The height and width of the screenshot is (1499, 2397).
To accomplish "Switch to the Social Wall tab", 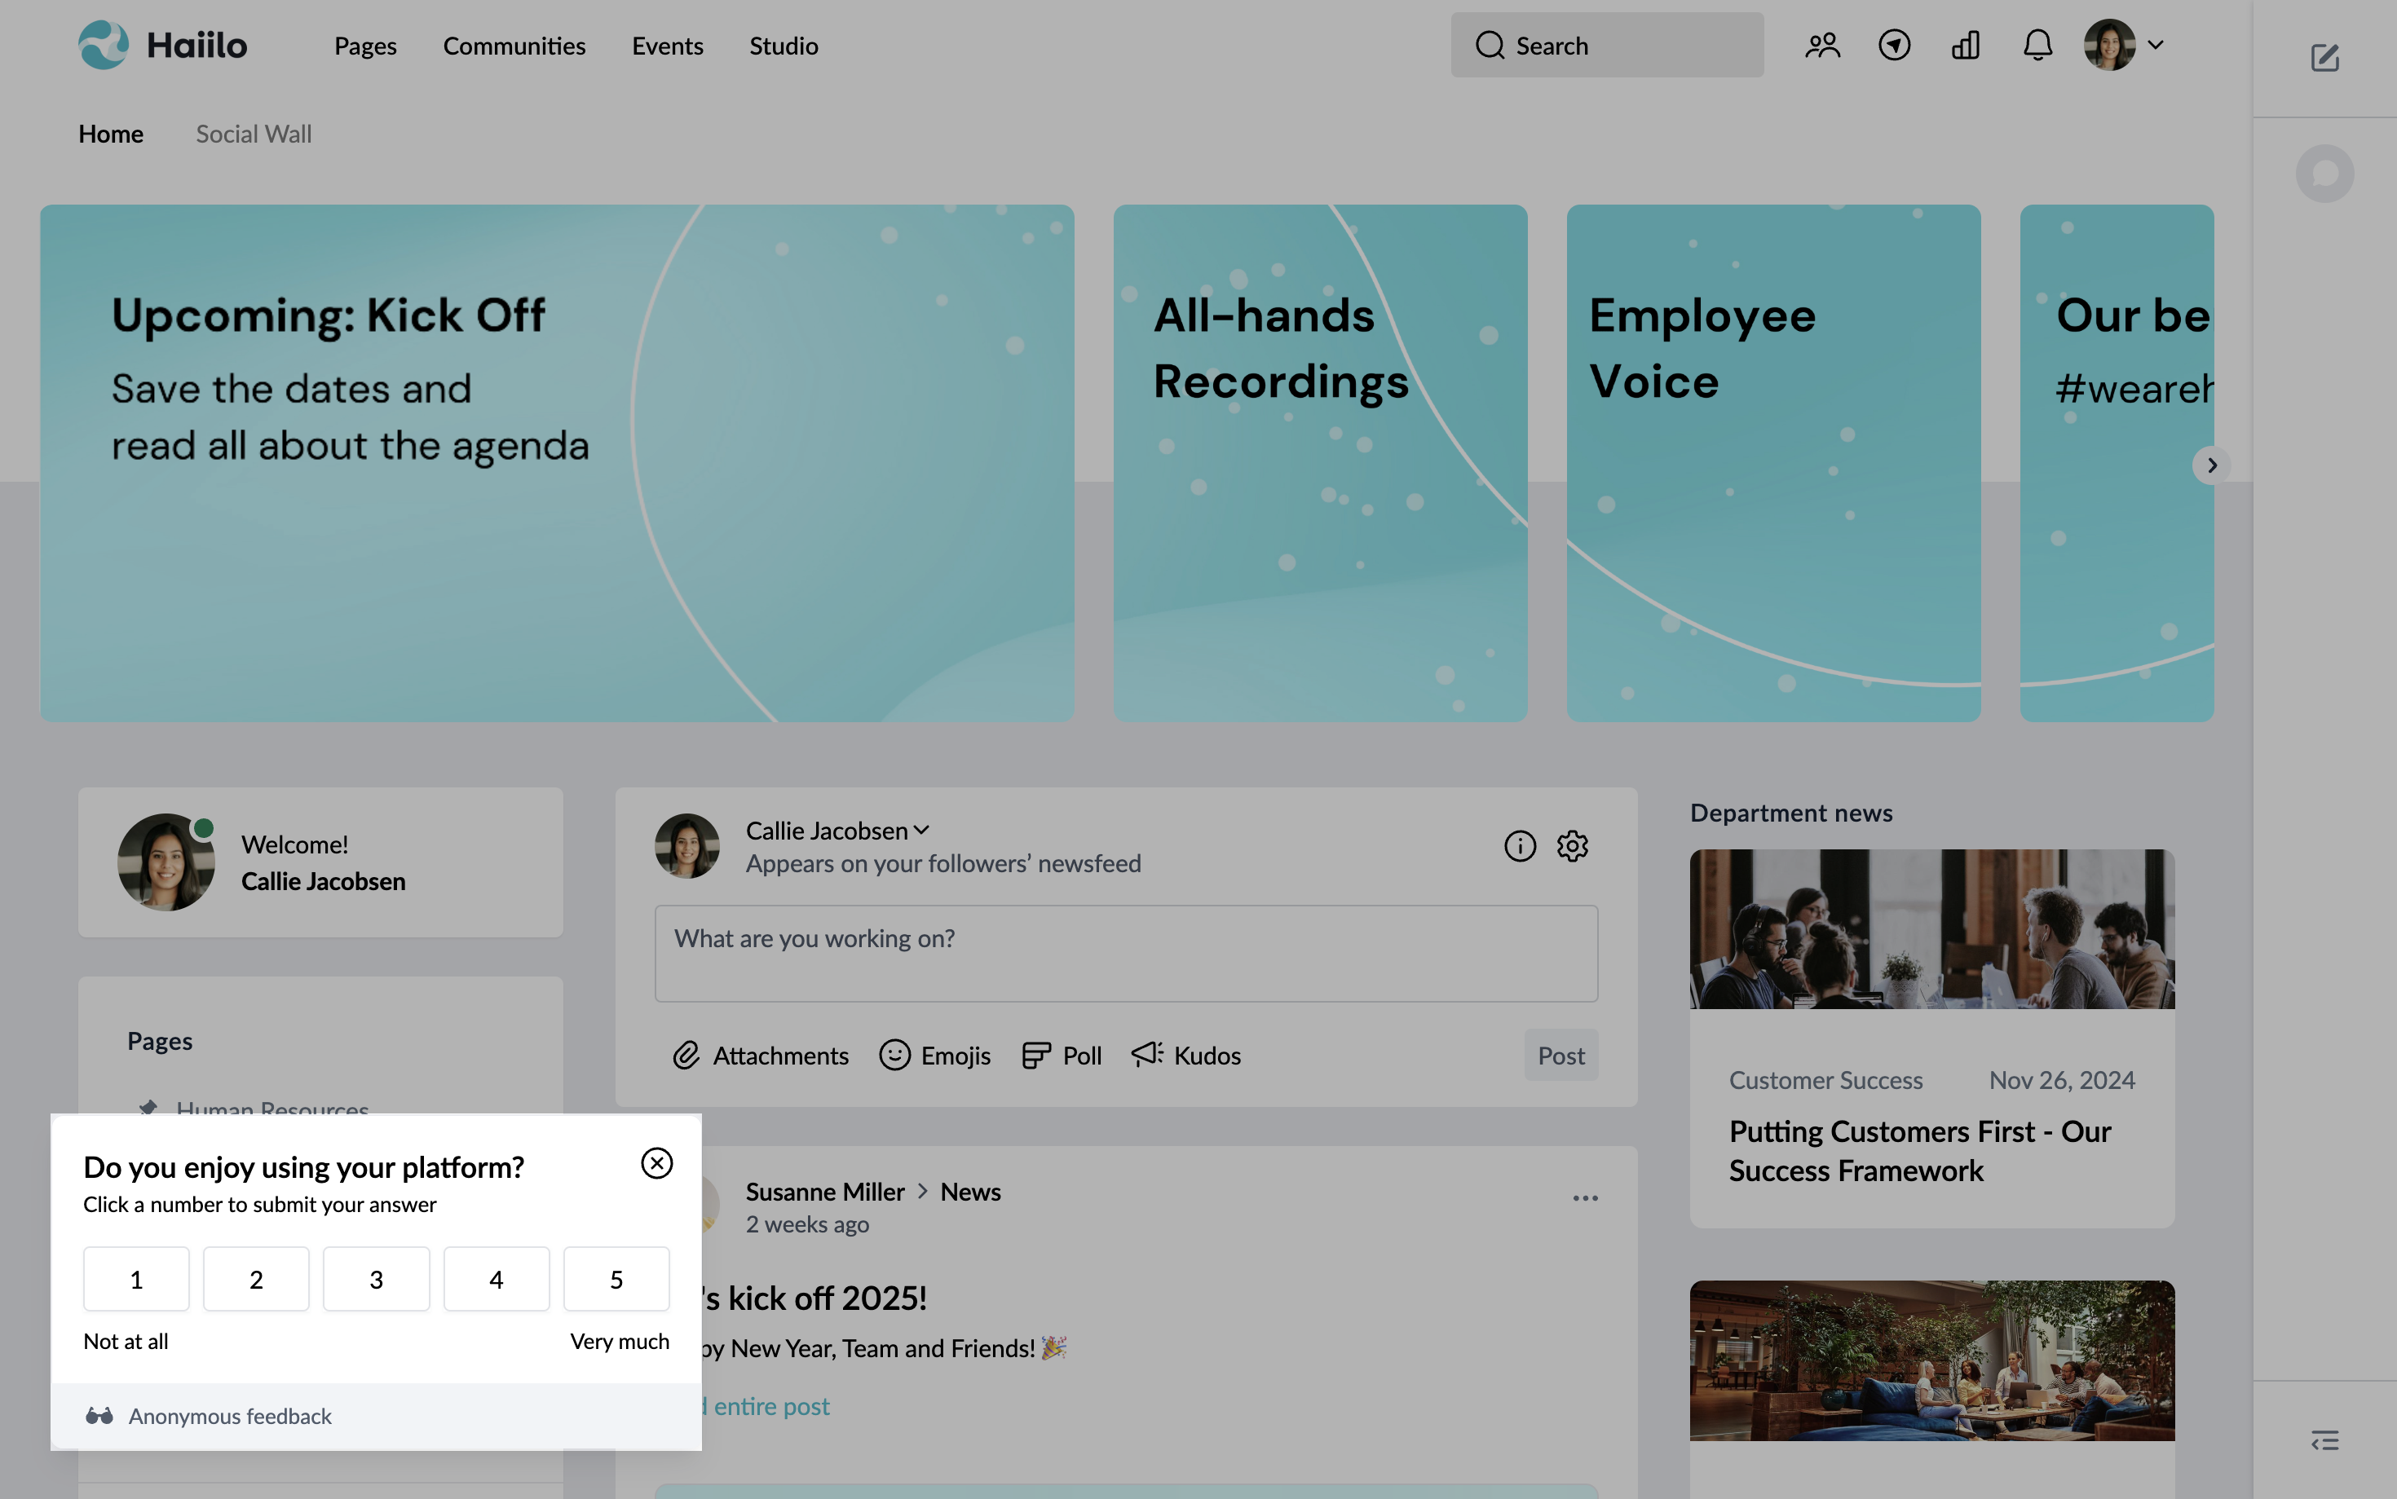I will [x=253, y=134].
